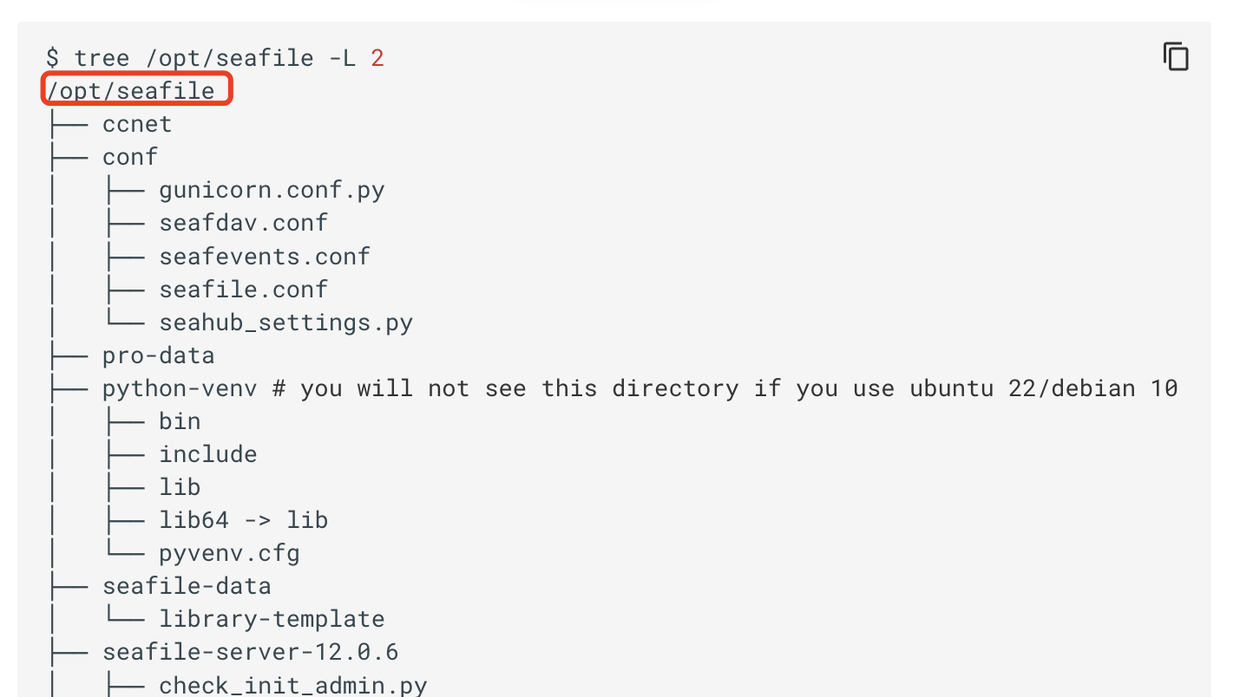Click the seafile-server-12.0.6 directory entry
Image resolution: width=1253 pixels, height=697 pixels.
[x=251, y=652]
